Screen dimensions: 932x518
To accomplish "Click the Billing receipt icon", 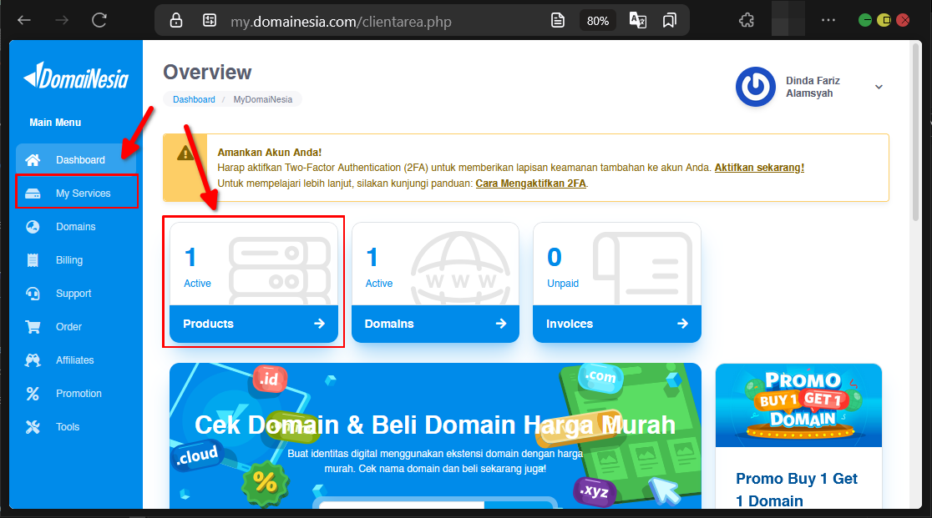I will coord(33,260).
